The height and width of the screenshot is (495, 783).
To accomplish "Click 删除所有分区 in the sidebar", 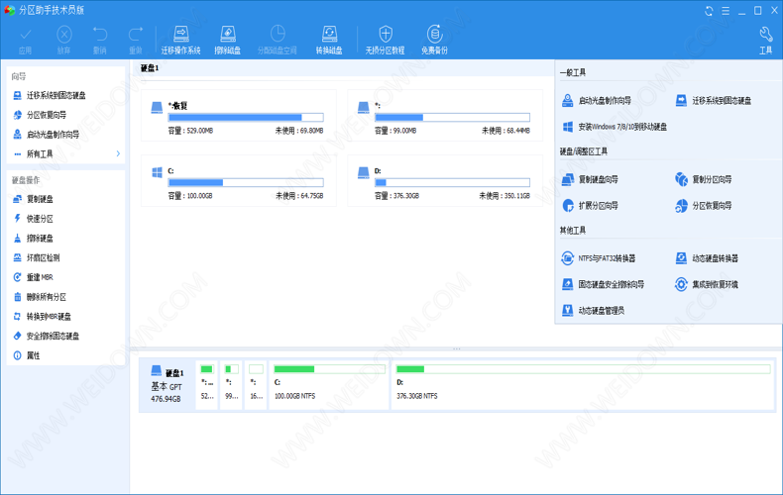I will pyautogui.click(x=40, y=297).
